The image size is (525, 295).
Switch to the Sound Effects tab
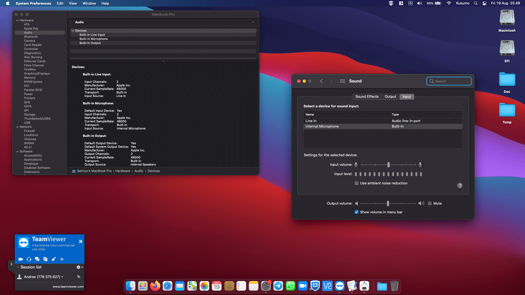(367, 97)
